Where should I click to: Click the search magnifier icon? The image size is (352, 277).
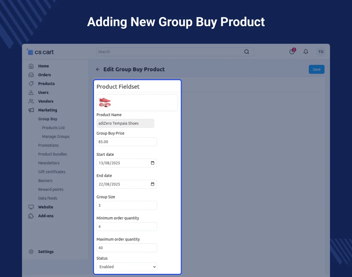pyautogui.click(x=247, y=52)
